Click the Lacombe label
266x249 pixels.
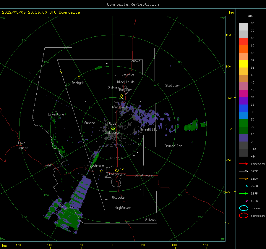click(x=128, y=74)
